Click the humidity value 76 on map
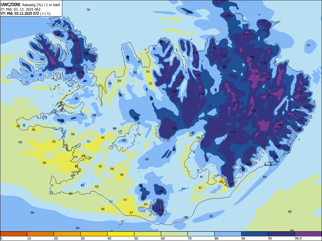The height and width of the screenshot is (241, 322). (x=88, y=10)
